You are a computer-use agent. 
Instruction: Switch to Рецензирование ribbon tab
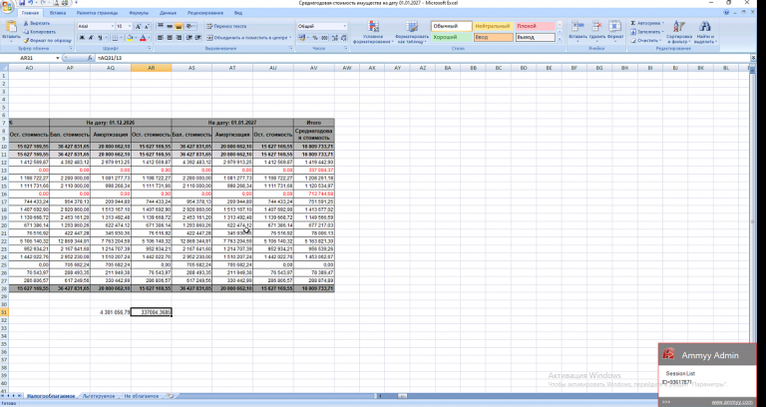coord(205,13)
